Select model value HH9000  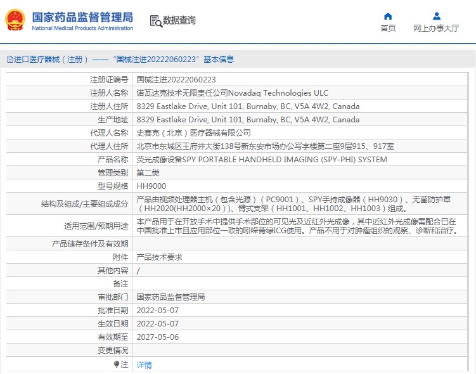click(151, 186)
